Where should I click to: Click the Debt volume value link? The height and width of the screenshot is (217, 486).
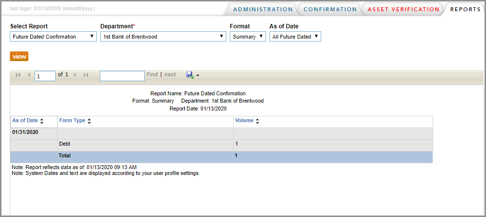[x=236, y=144]
